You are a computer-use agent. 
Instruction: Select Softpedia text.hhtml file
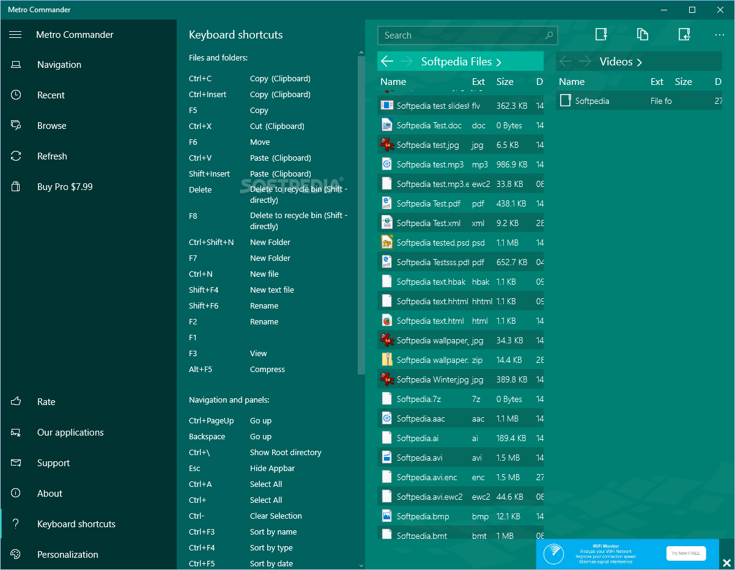click(x=460, y=301)
